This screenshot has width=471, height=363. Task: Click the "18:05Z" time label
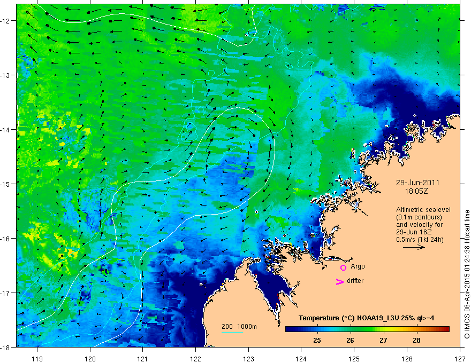point(416,191)
